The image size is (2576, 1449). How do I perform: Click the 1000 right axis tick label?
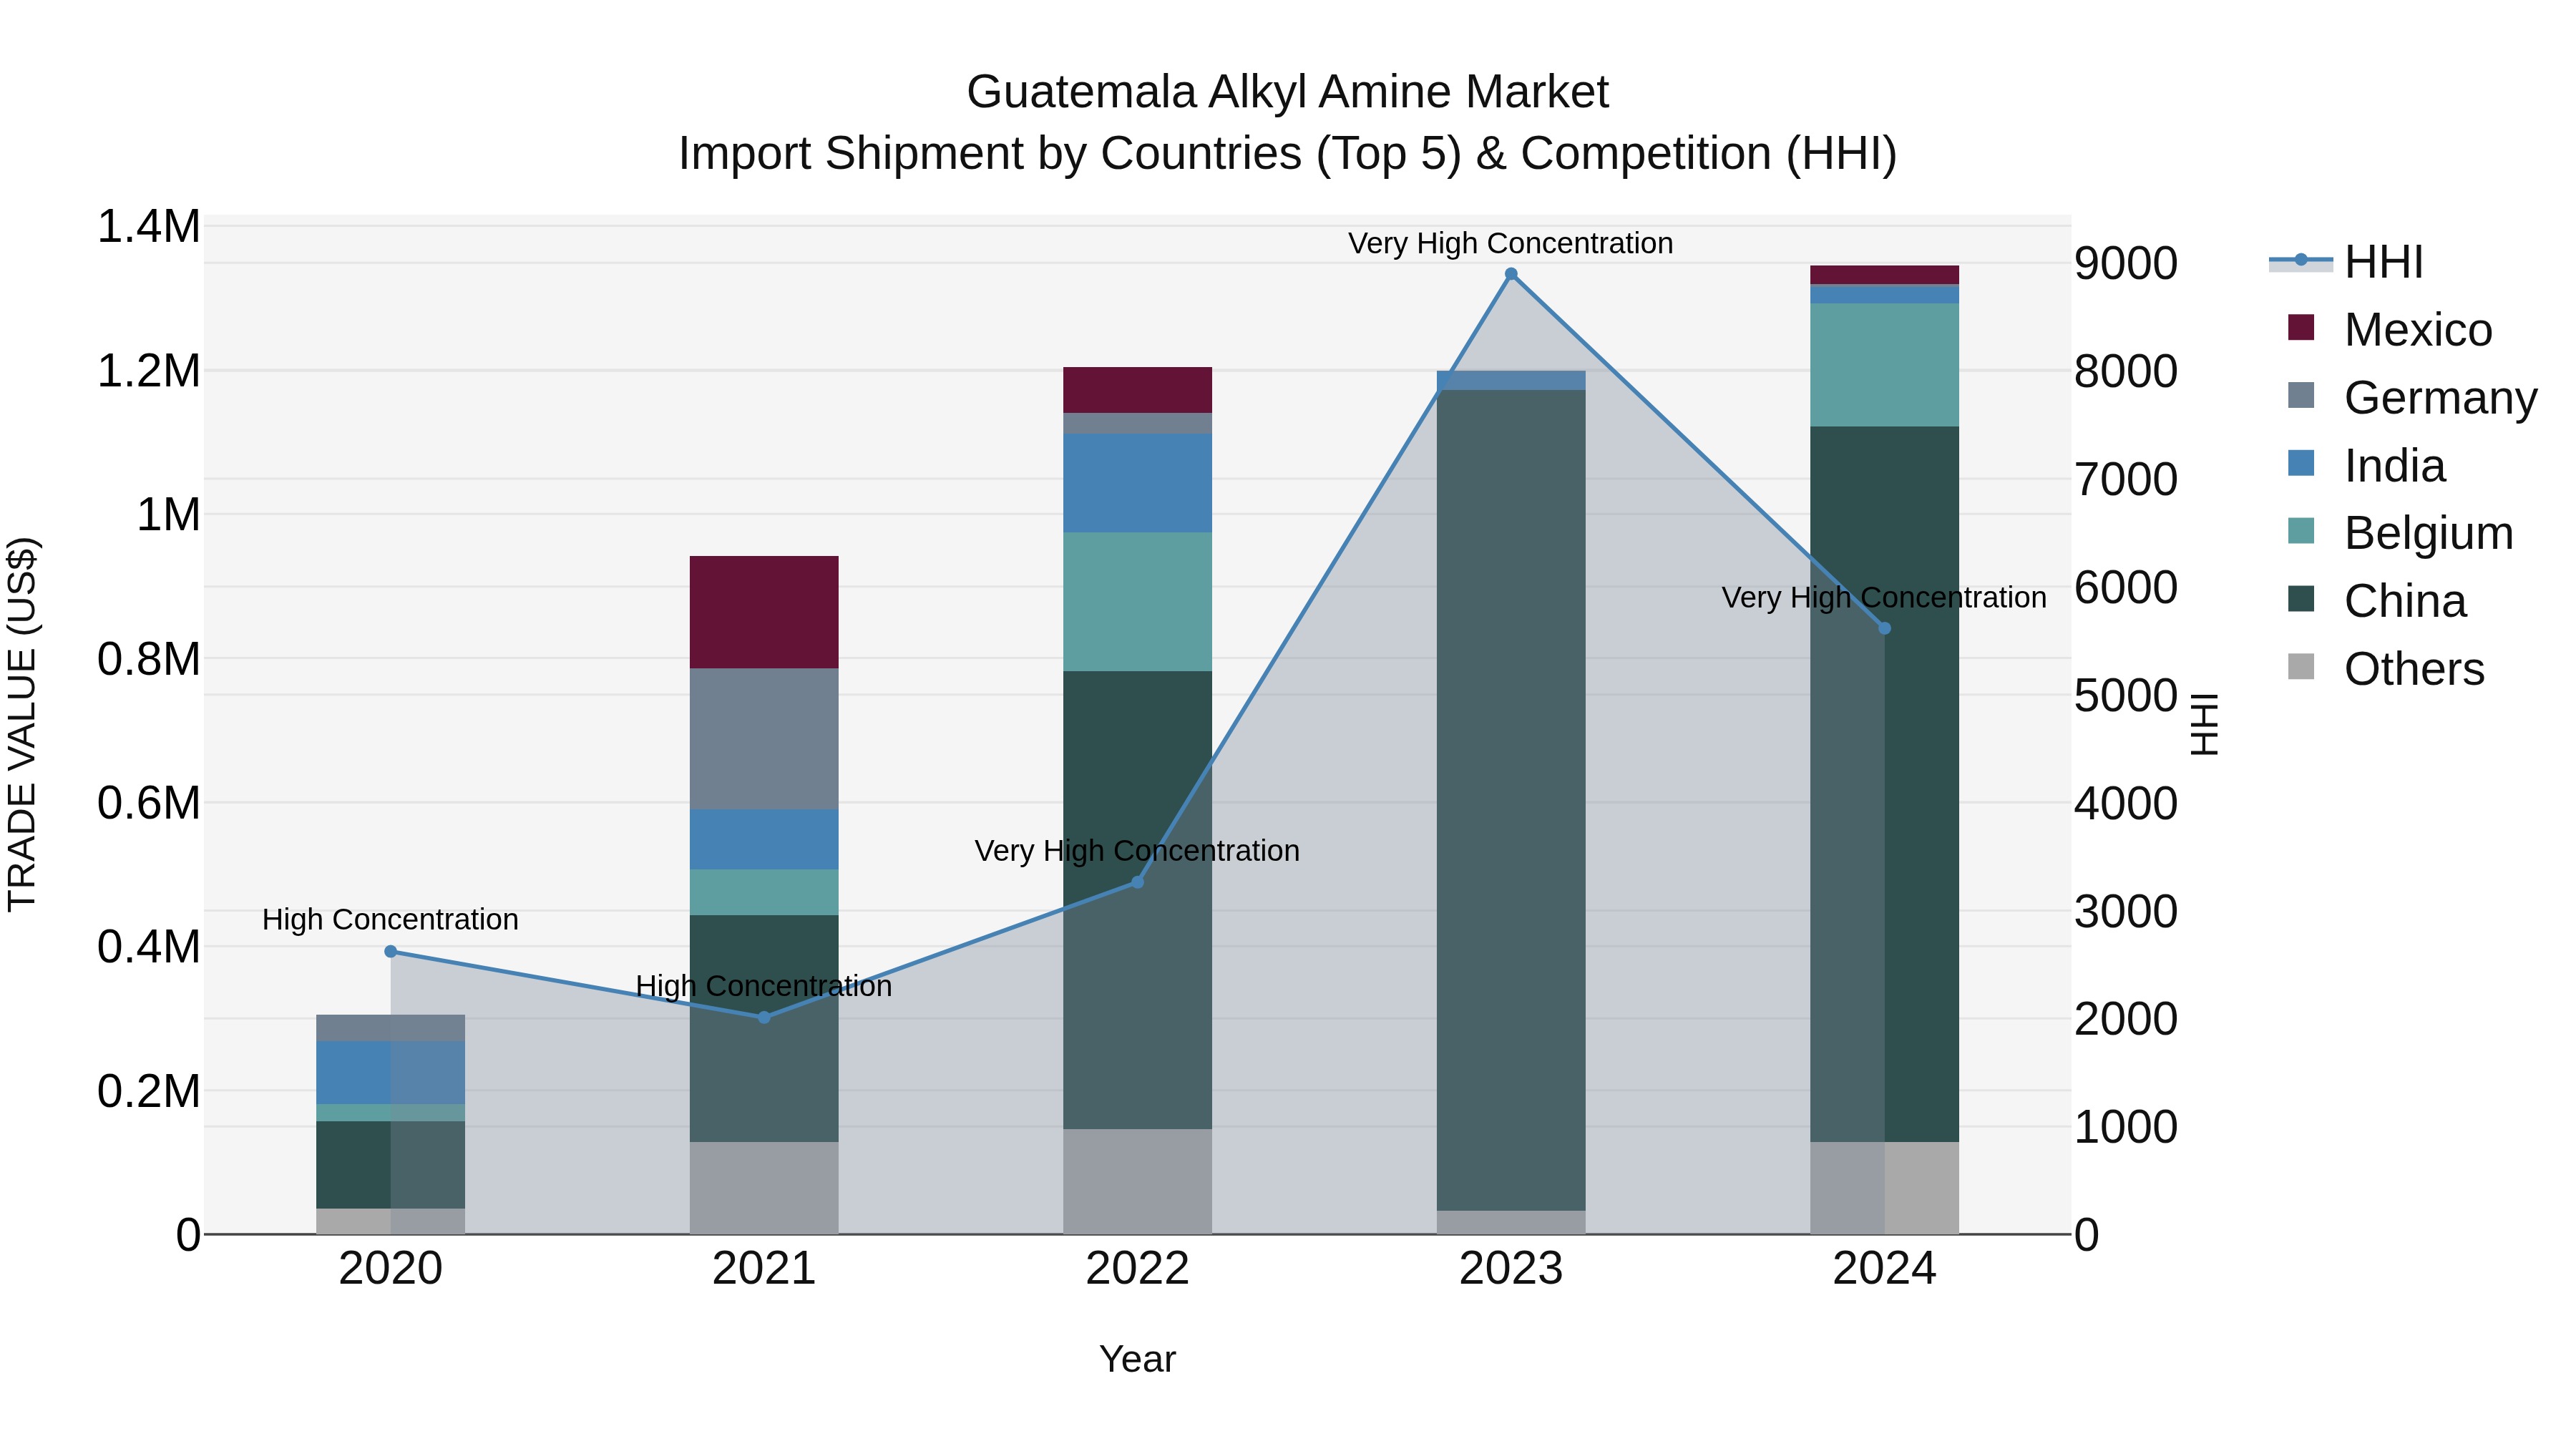(2126, 1127)
